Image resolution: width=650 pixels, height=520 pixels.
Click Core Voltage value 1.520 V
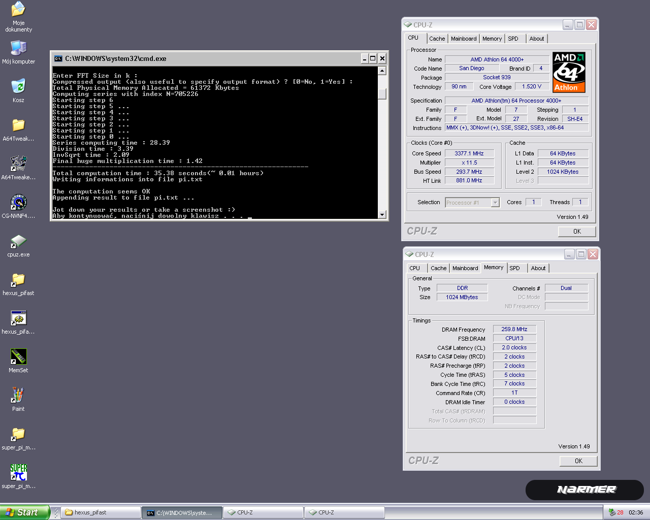(532, 86)
